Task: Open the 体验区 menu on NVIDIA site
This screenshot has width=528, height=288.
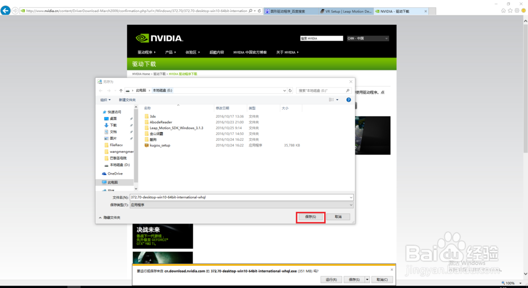Action: point(193,53)
